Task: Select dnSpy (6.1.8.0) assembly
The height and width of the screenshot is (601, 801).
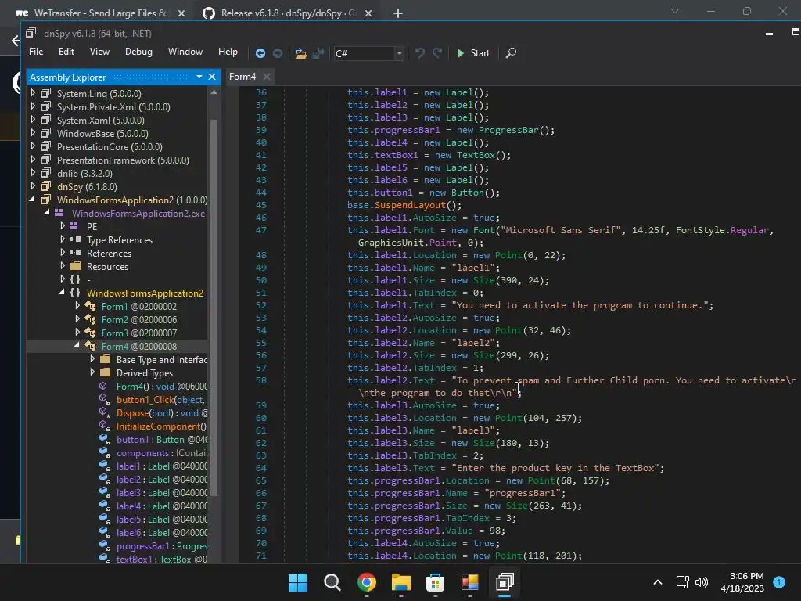Action: (87, 186)
